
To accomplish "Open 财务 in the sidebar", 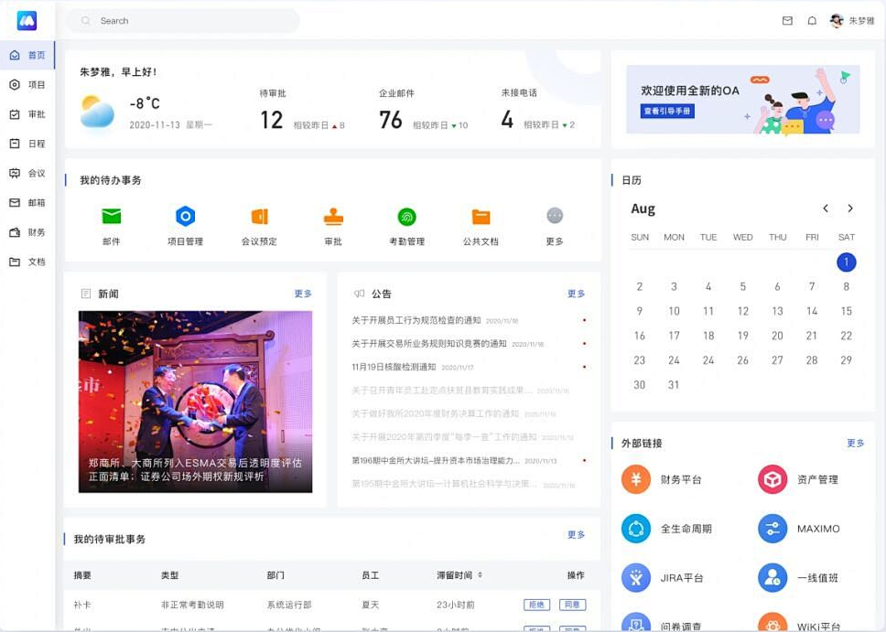I will [x=27, y=232].
